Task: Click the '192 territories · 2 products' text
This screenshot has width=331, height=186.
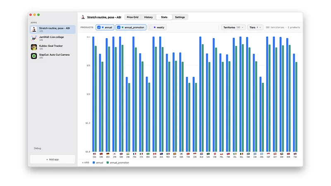Action: pos(283,27)
